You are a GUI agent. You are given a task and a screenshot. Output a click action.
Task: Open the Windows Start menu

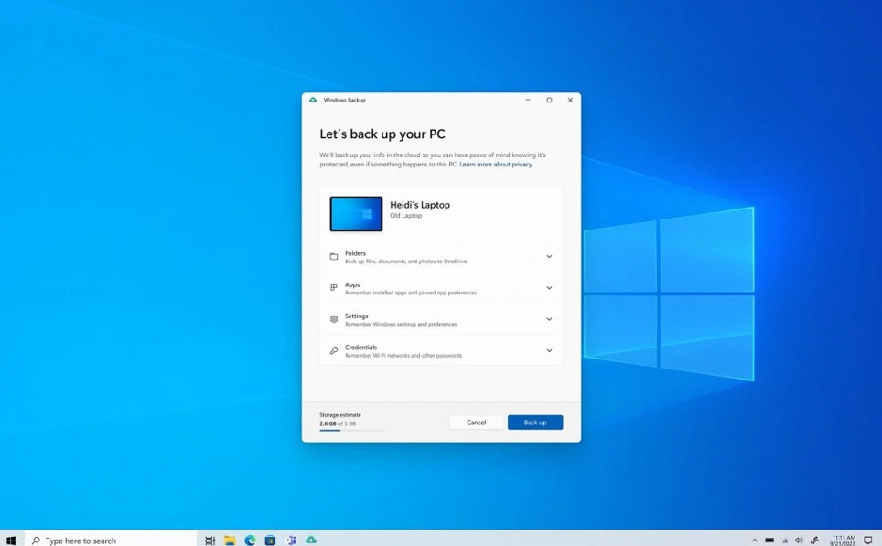(x=11, y=541)
